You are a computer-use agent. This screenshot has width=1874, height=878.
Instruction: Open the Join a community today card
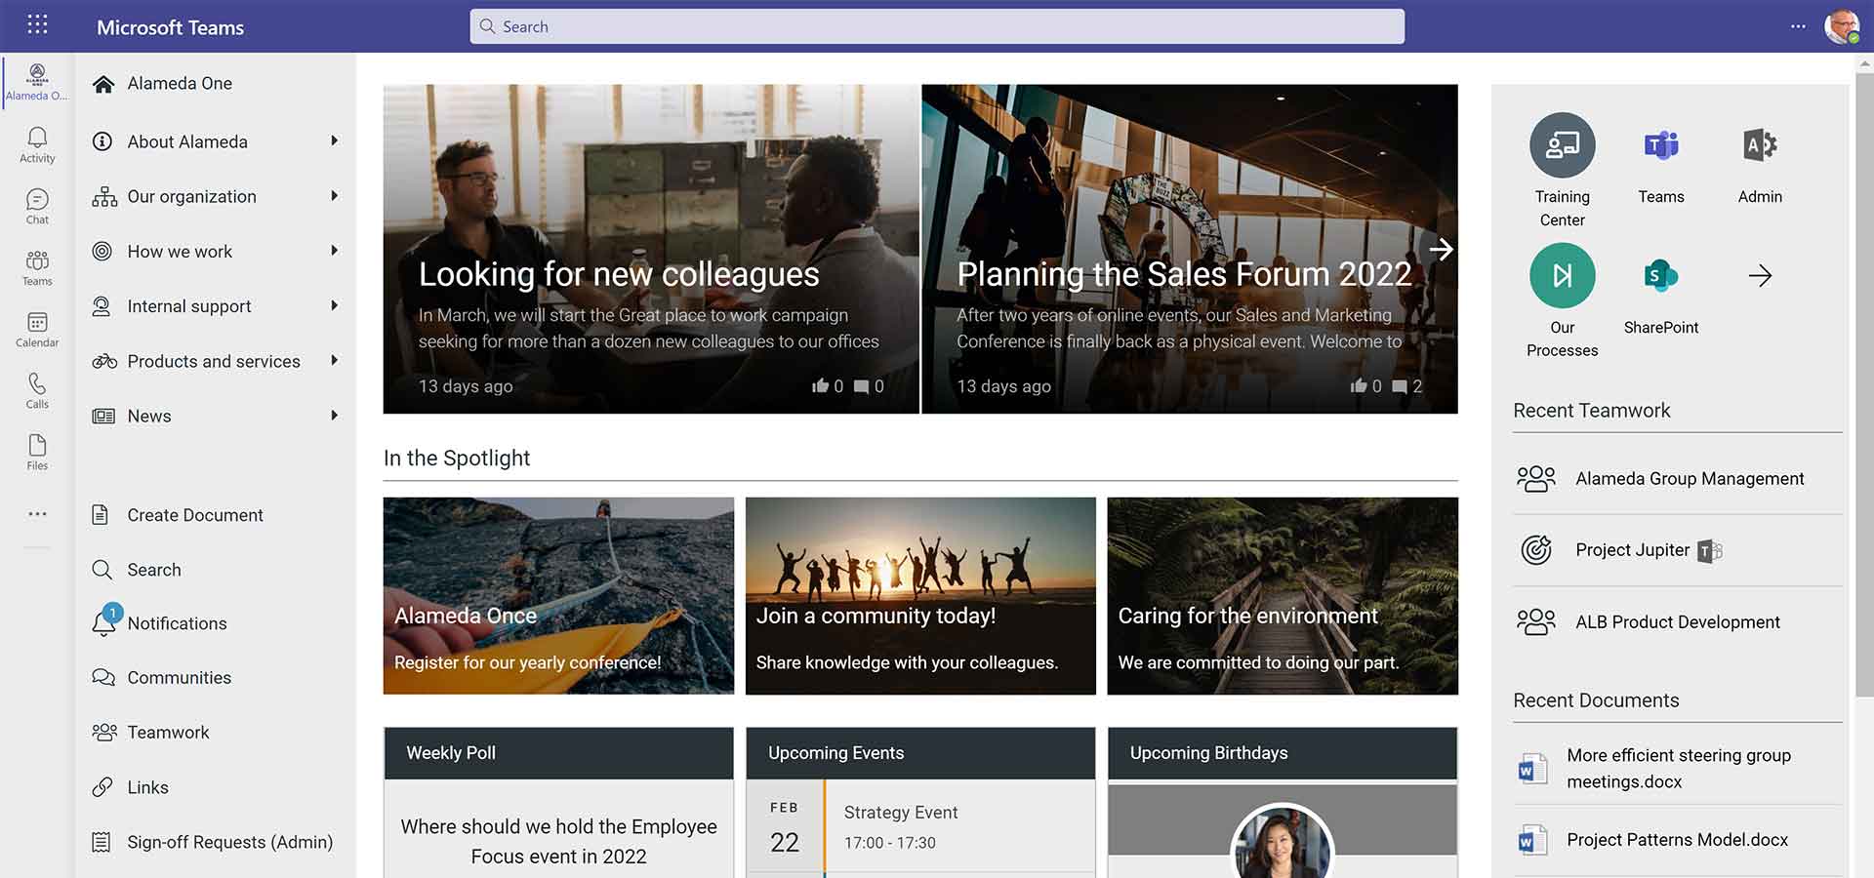click(x=920, y=596)
